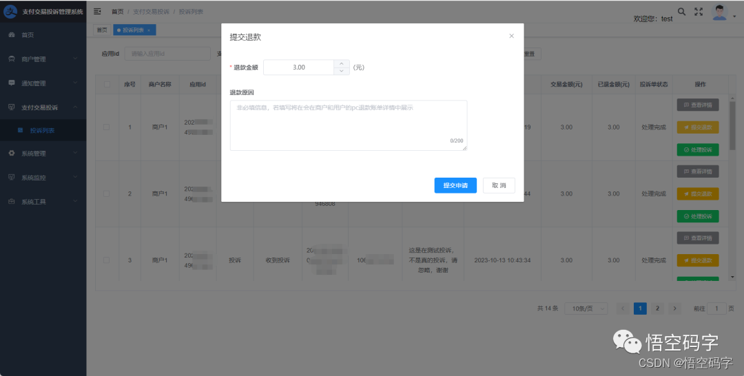Viewport: 744px width, 376px height.
Task: Click 处理投诉 for row 1
Action: tap(698, 150)
